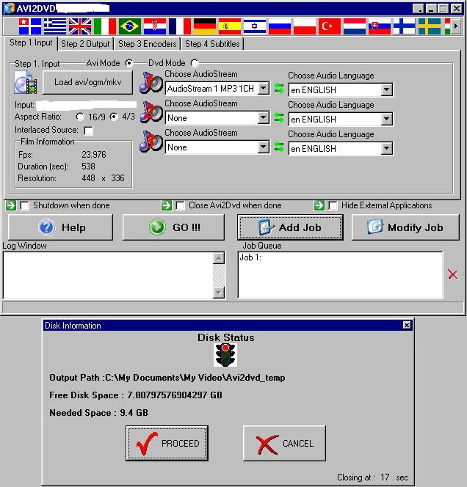Click inside the Log Window text area
This screenshot has height=487, width=467.
click(x=108, y=275)
